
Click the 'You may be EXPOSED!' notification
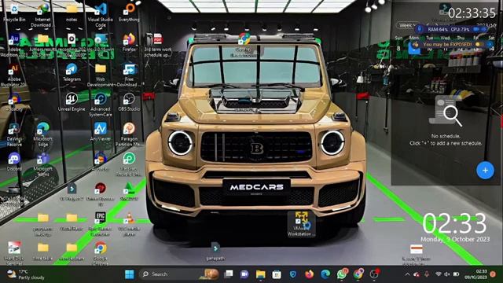tap(453, 45)
